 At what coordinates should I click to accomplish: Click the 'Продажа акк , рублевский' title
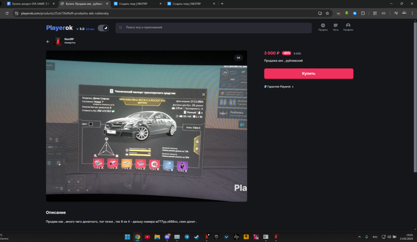tap(283, 61)
